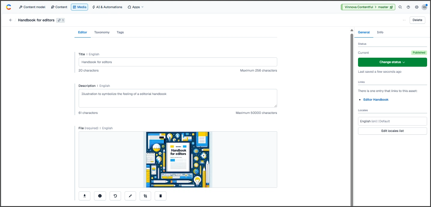
Task: Click the English (en) Default locale field
Action: coord(392,121)
